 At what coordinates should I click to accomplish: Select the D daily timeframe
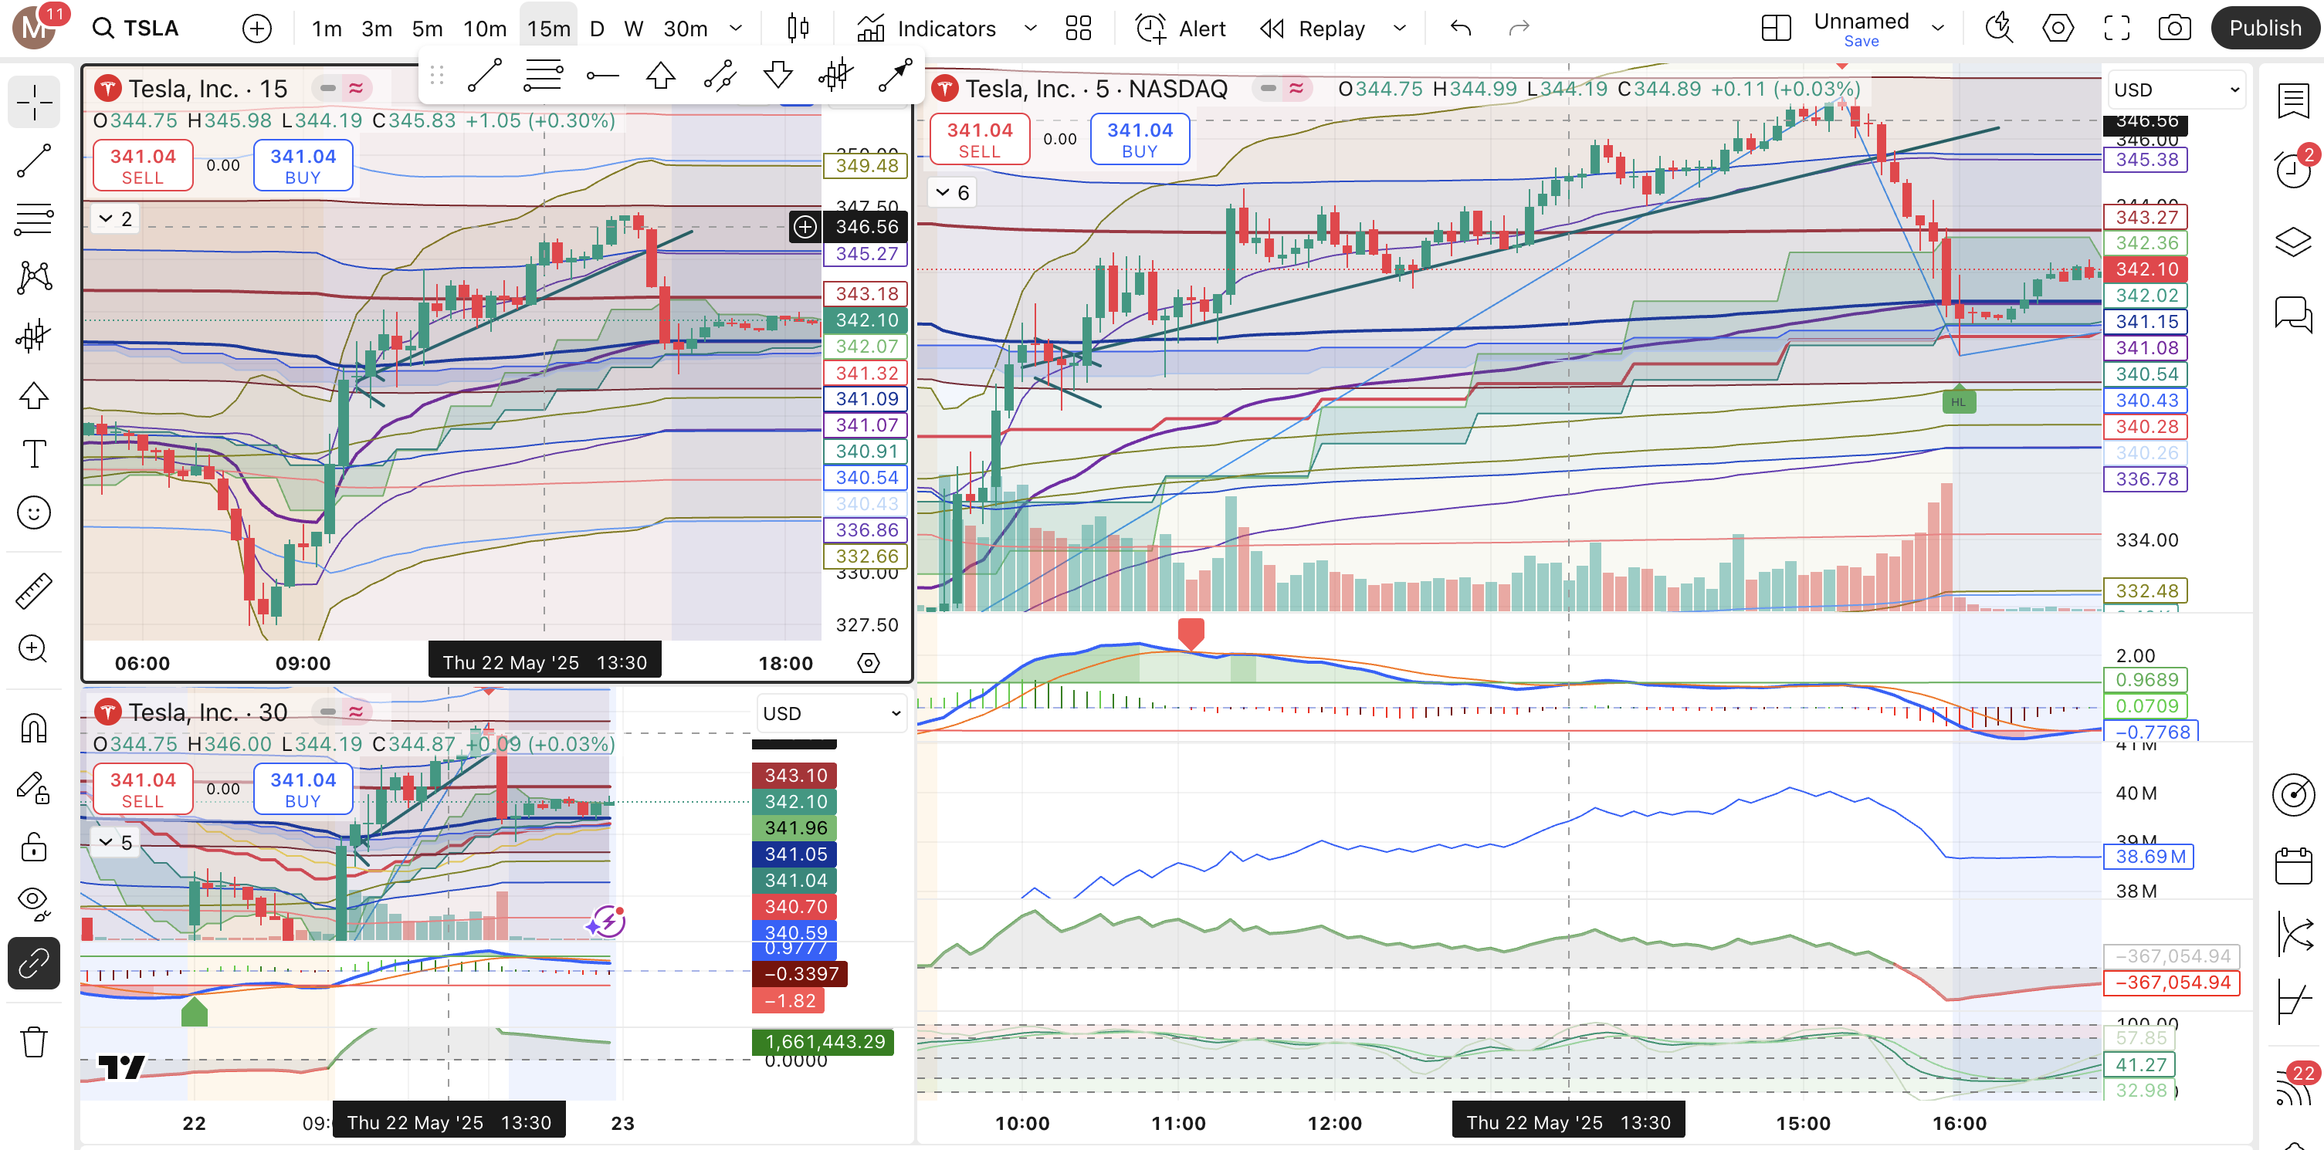[596, 29]
